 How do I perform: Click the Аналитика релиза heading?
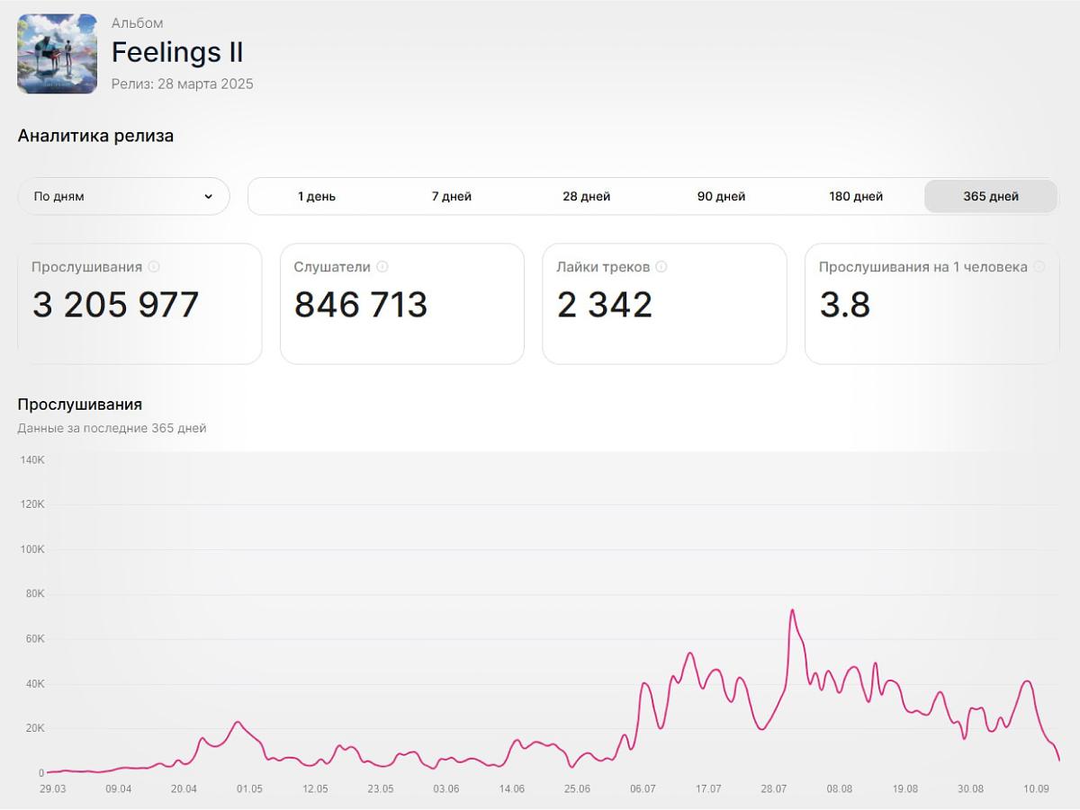pos(95,136)
